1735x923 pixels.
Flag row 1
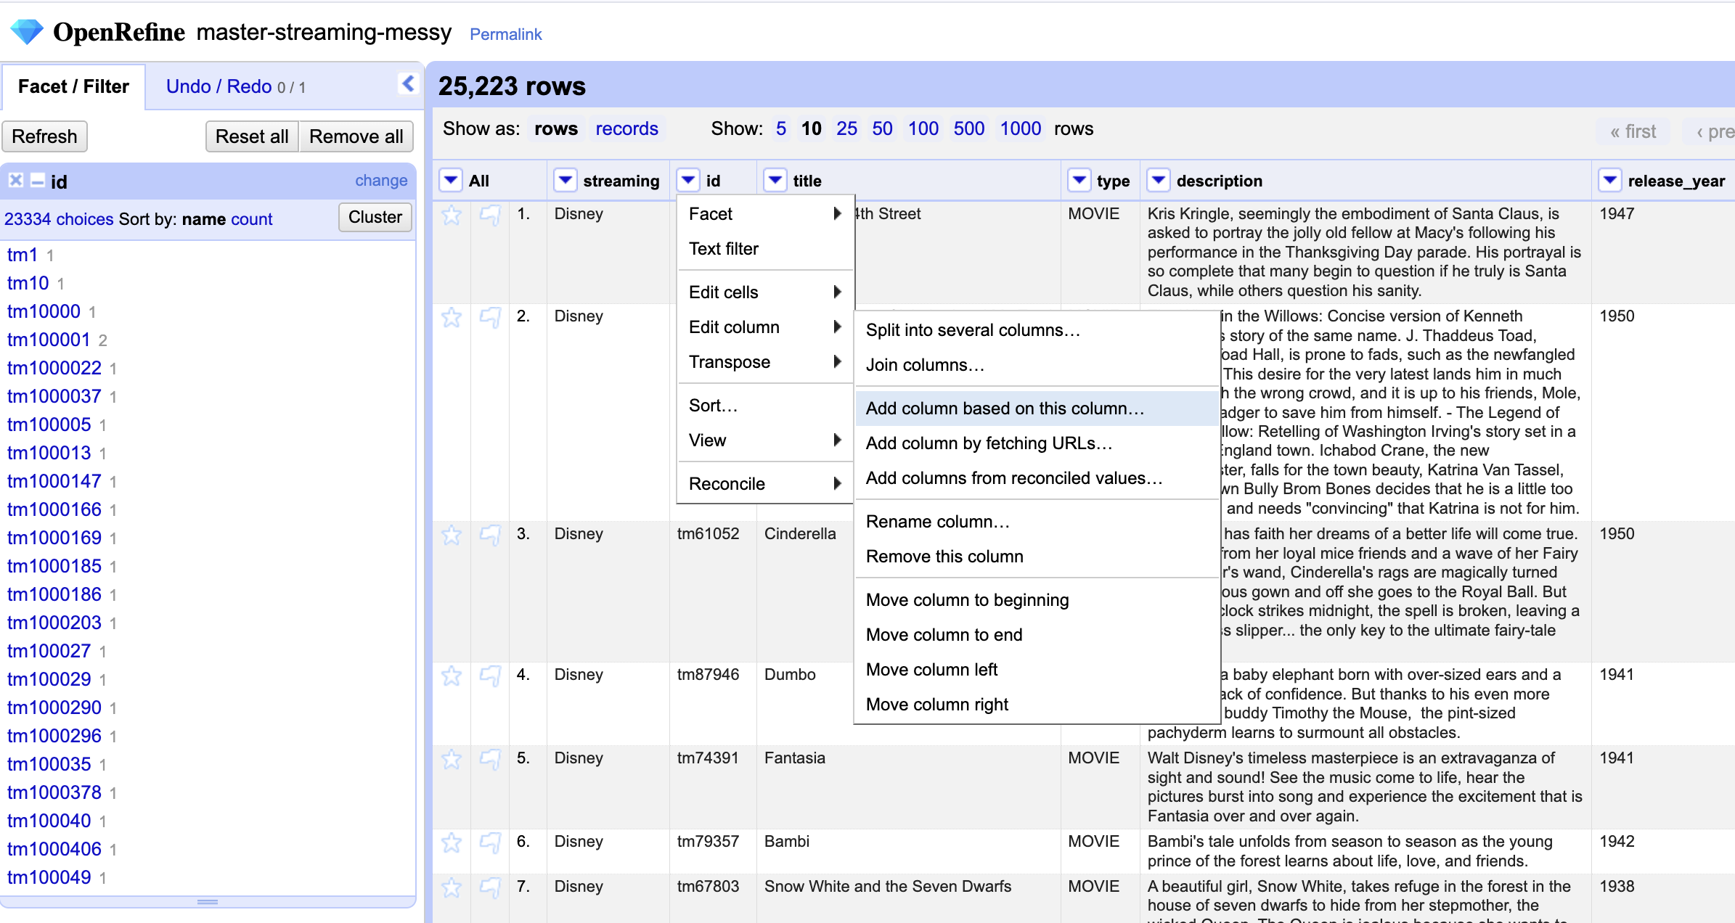[x=491, y=215]
